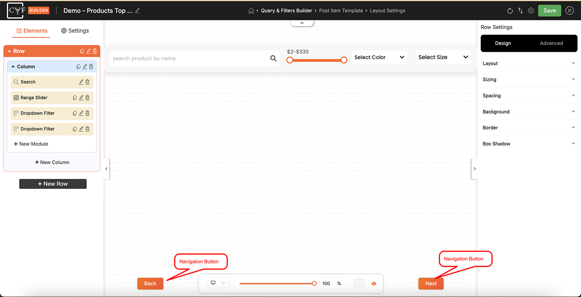Switch to the Elements tab
Screen dimensions: 581x297
click(32, 31)
